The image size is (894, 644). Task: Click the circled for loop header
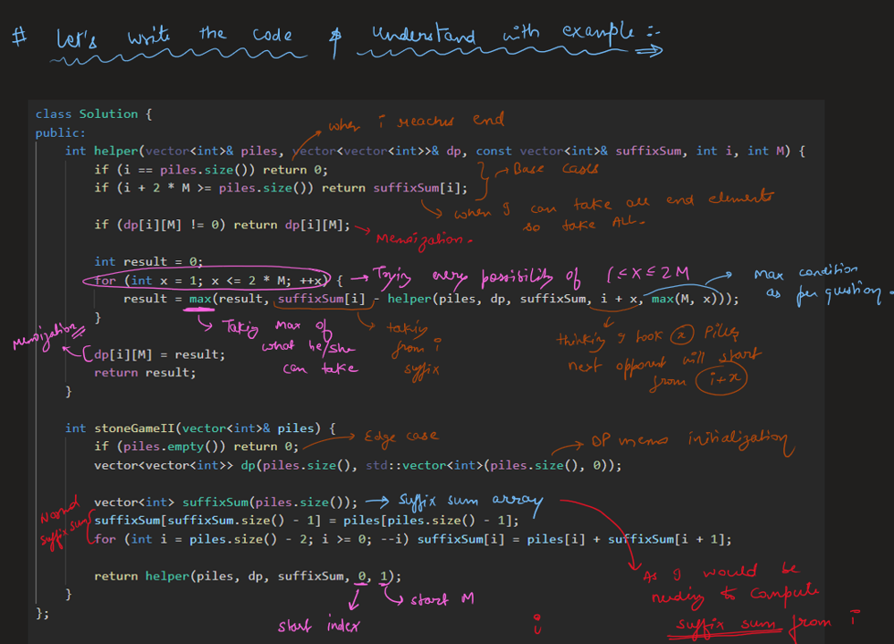pyautogui.click(x=211, y=280)
